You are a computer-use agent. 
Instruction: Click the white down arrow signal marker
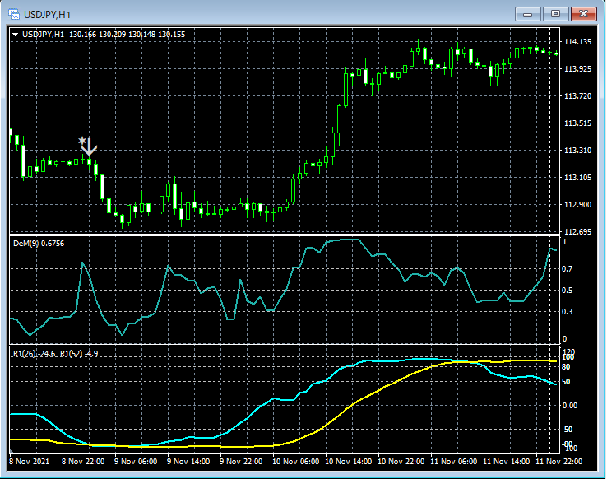88,146
